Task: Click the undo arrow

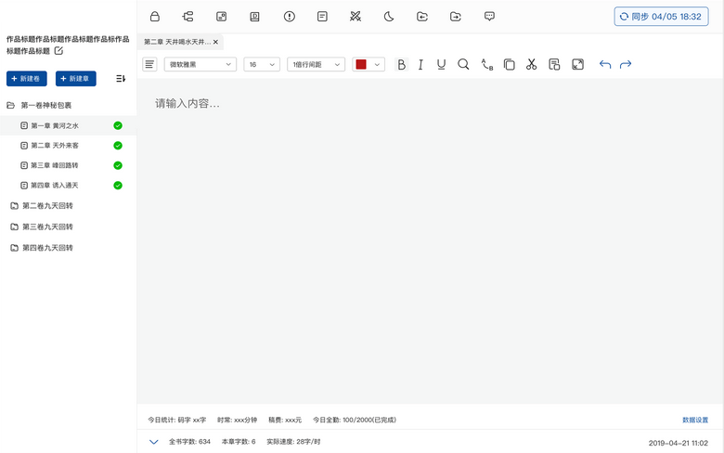Action: point(605,64)
